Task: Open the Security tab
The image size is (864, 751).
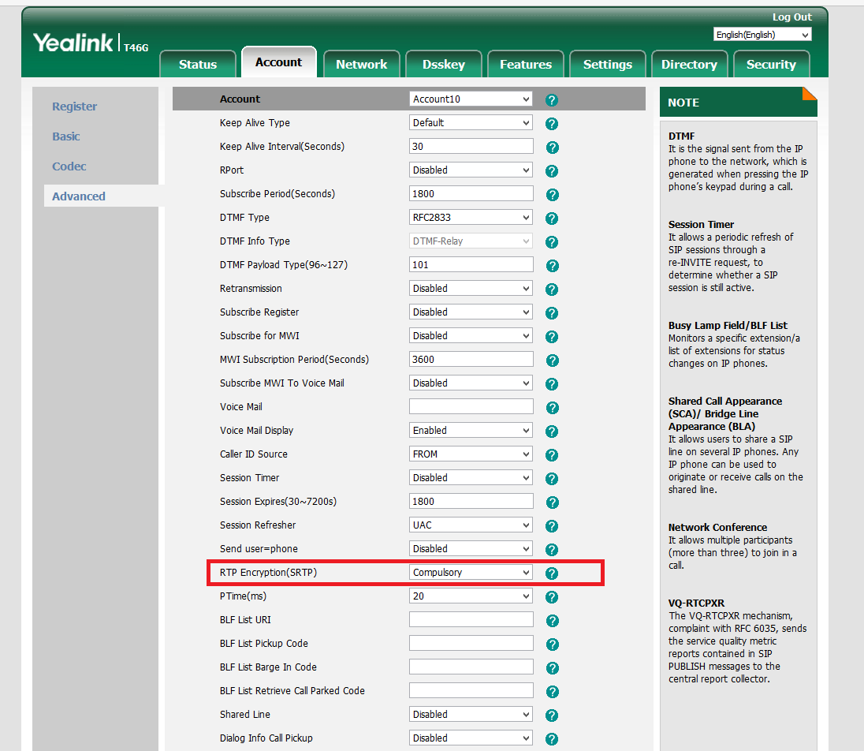Action: (x=770, y=65)
